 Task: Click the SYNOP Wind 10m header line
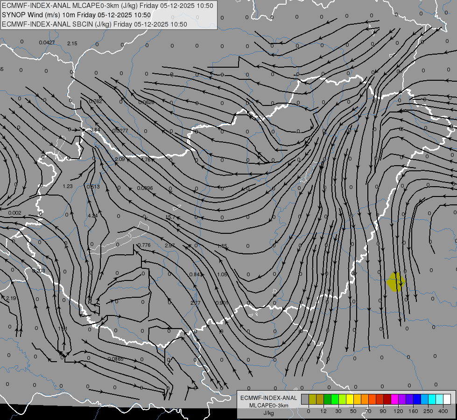click(x=77, y=15)
